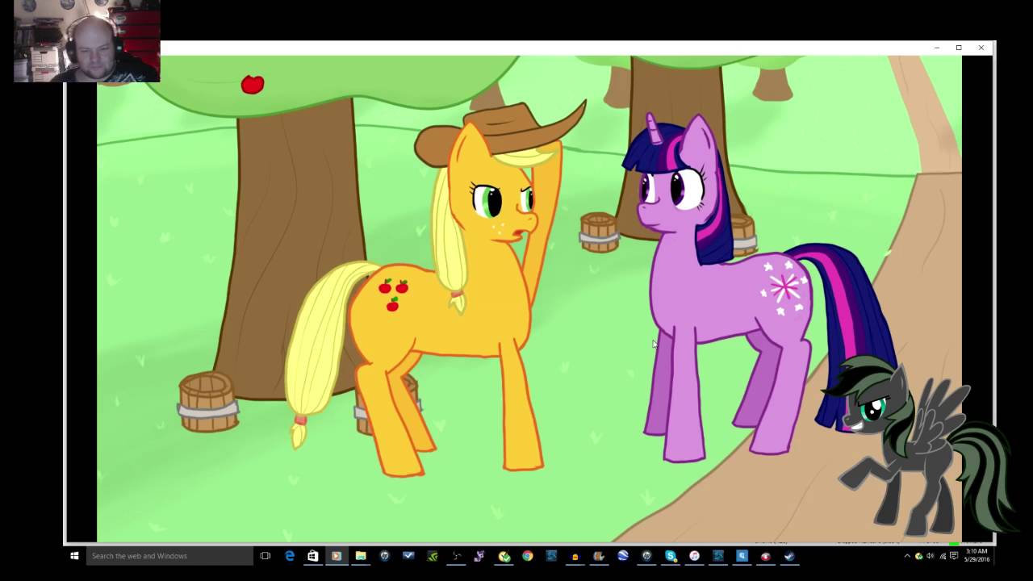Launch Microsoft Edge from the taskbar
Image resolution: width=1033 pixels, height=581 pixels.
pyautogui.click(x=290, y=556)
